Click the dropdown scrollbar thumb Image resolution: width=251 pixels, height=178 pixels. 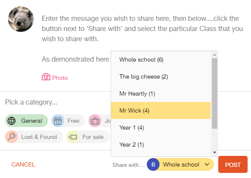[x=215, y=93]
